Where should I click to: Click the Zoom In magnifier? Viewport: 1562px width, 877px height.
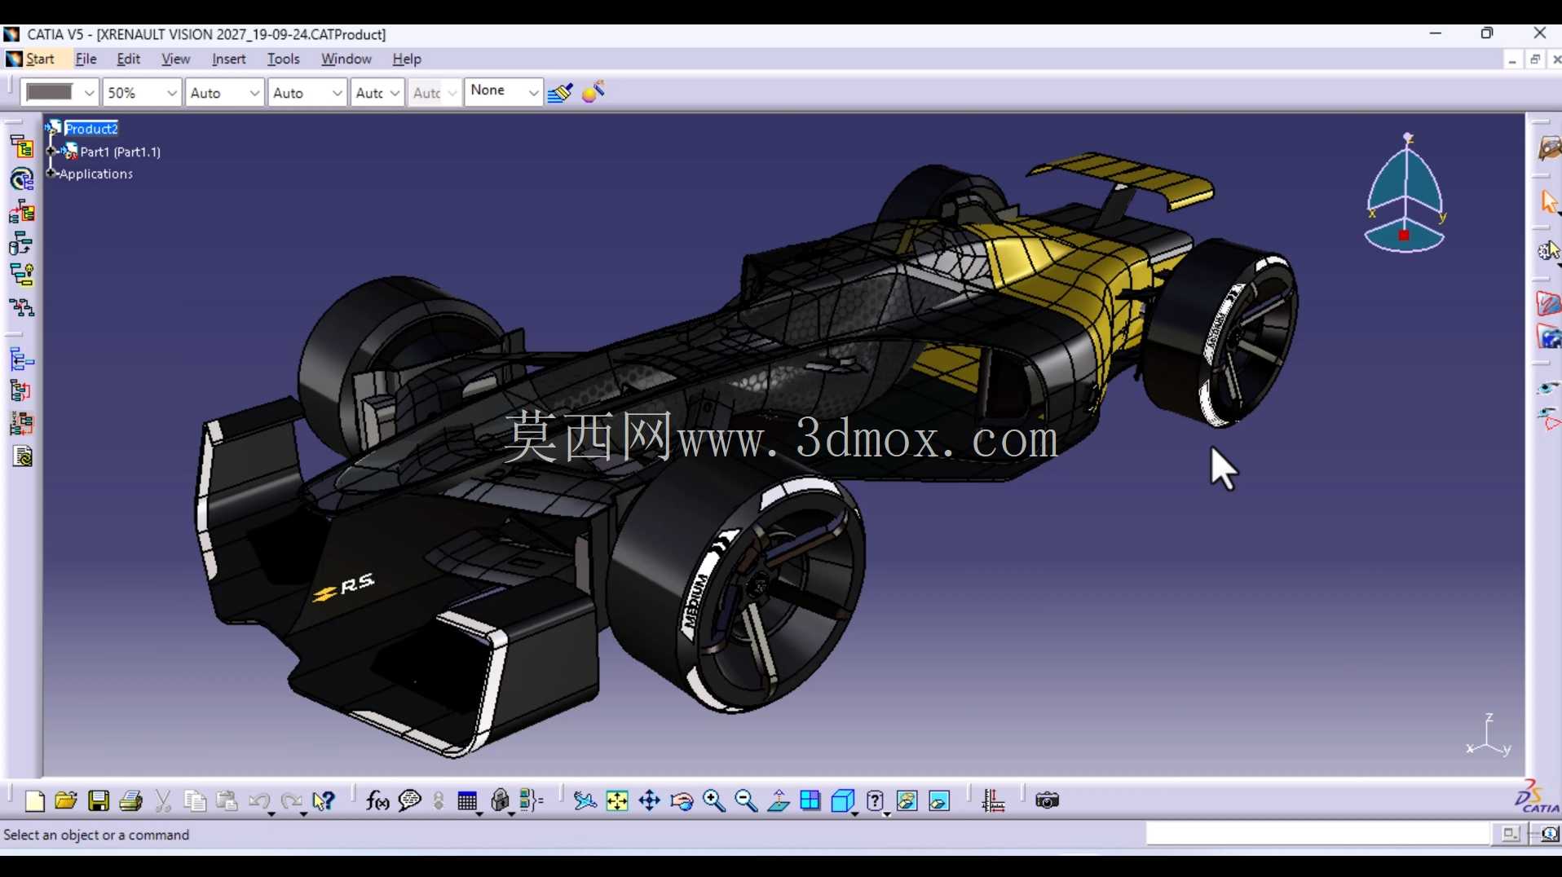[714, 801]
